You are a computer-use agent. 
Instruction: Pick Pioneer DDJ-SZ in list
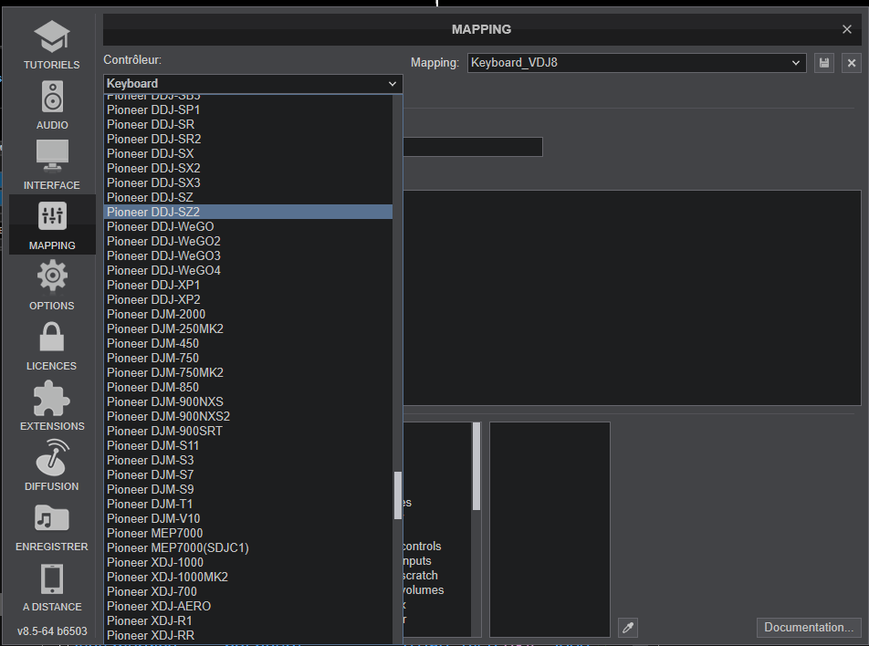[x=247, y=197]
